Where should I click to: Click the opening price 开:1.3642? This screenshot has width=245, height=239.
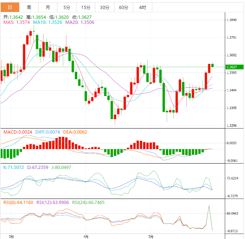[x=13, y=17]
